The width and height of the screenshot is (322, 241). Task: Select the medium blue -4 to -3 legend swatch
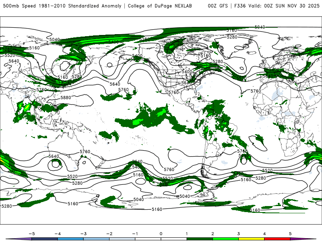click(70, 239)
